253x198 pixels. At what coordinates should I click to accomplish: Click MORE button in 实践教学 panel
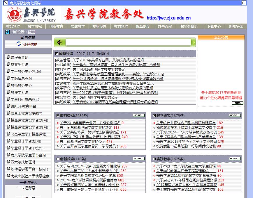click(235, 158)
